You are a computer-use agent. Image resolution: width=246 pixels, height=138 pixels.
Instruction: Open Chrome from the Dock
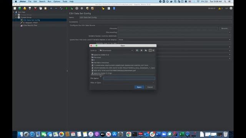click(129, 134)
